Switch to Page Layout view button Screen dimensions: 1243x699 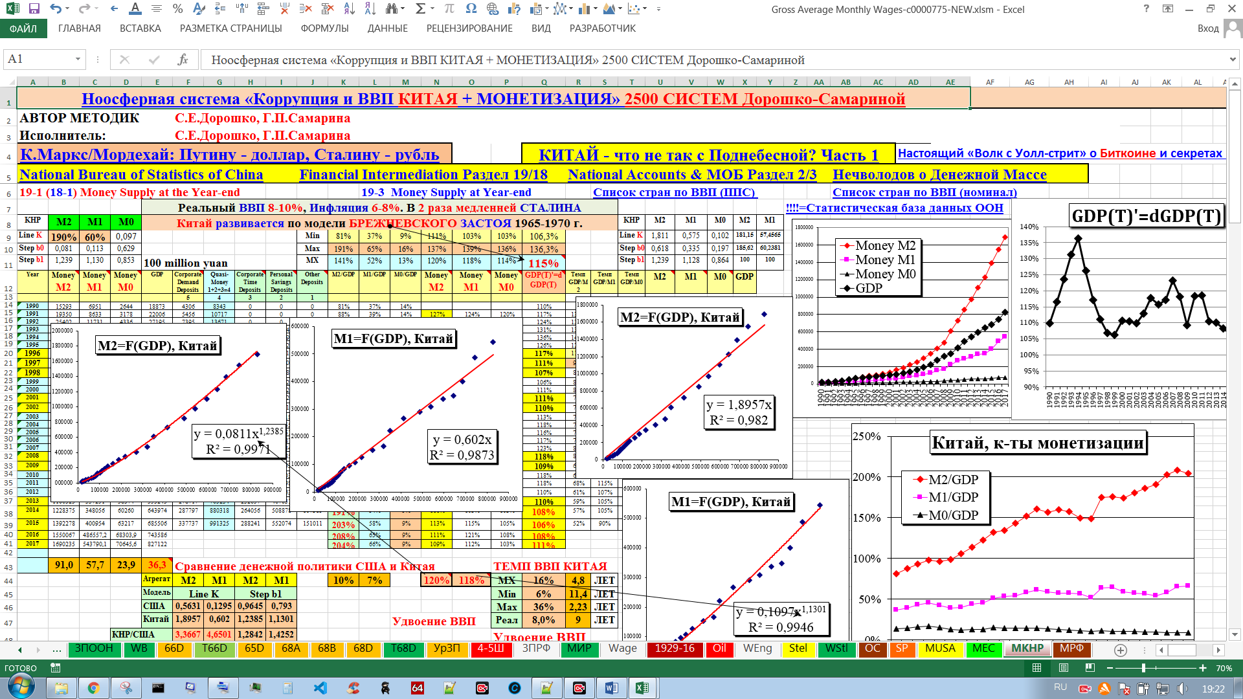1063,668
